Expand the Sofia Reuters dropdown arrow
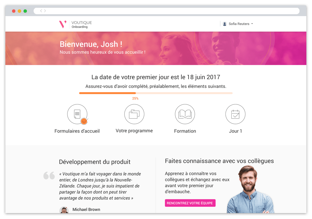 pyautogui.click(x=252, y=24)
